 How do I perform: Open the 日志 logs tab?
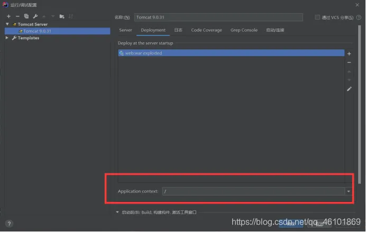[178, 30]
